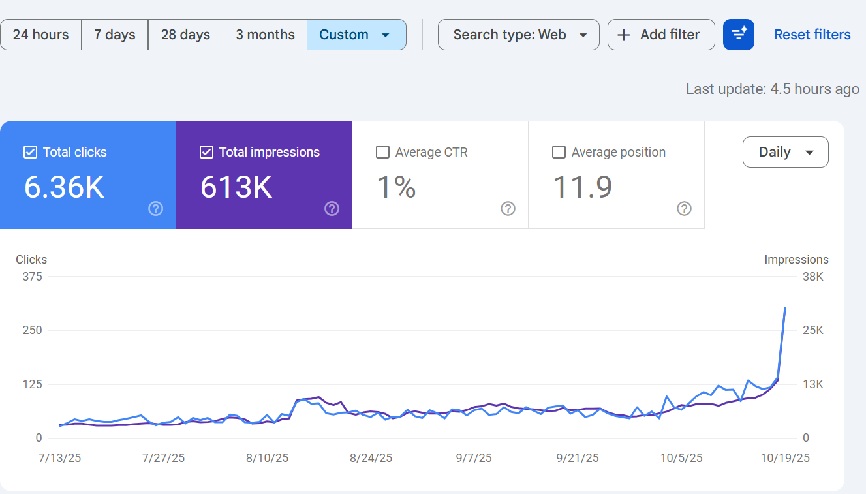Click help icon on Total impressions card

pos(332,209)
